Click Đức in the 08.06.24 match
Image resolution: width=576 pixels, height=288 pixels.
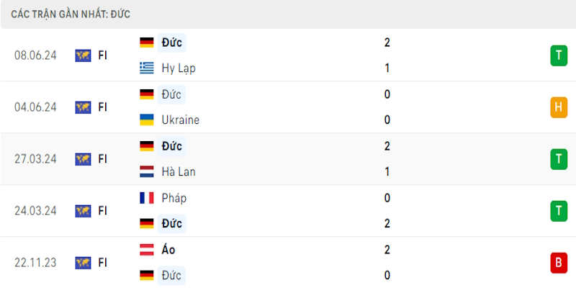click(x=172, y=42)
